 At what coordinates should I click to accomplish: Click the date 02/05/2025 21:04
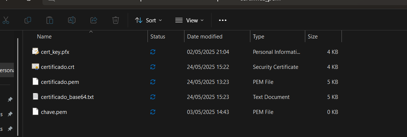pos(208,52)
